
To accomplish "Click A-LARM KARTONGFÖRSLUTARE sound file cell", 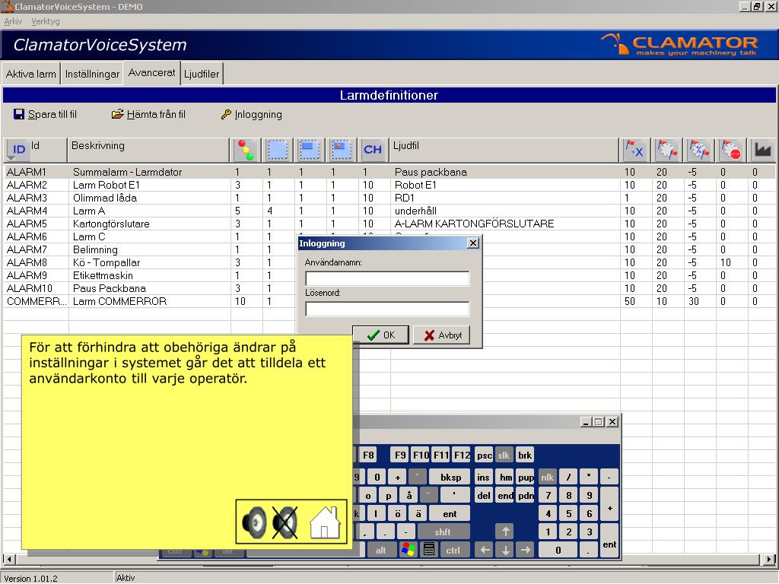I will 474,224.
